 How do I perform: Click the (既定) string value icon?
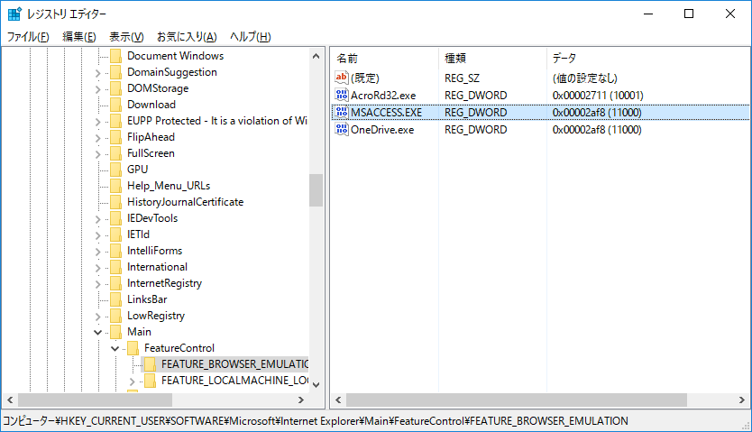tap(342, 78)
